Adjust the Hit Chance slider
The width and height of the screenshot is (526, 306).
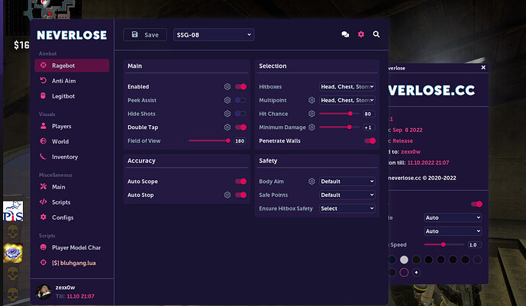[339, 114]
